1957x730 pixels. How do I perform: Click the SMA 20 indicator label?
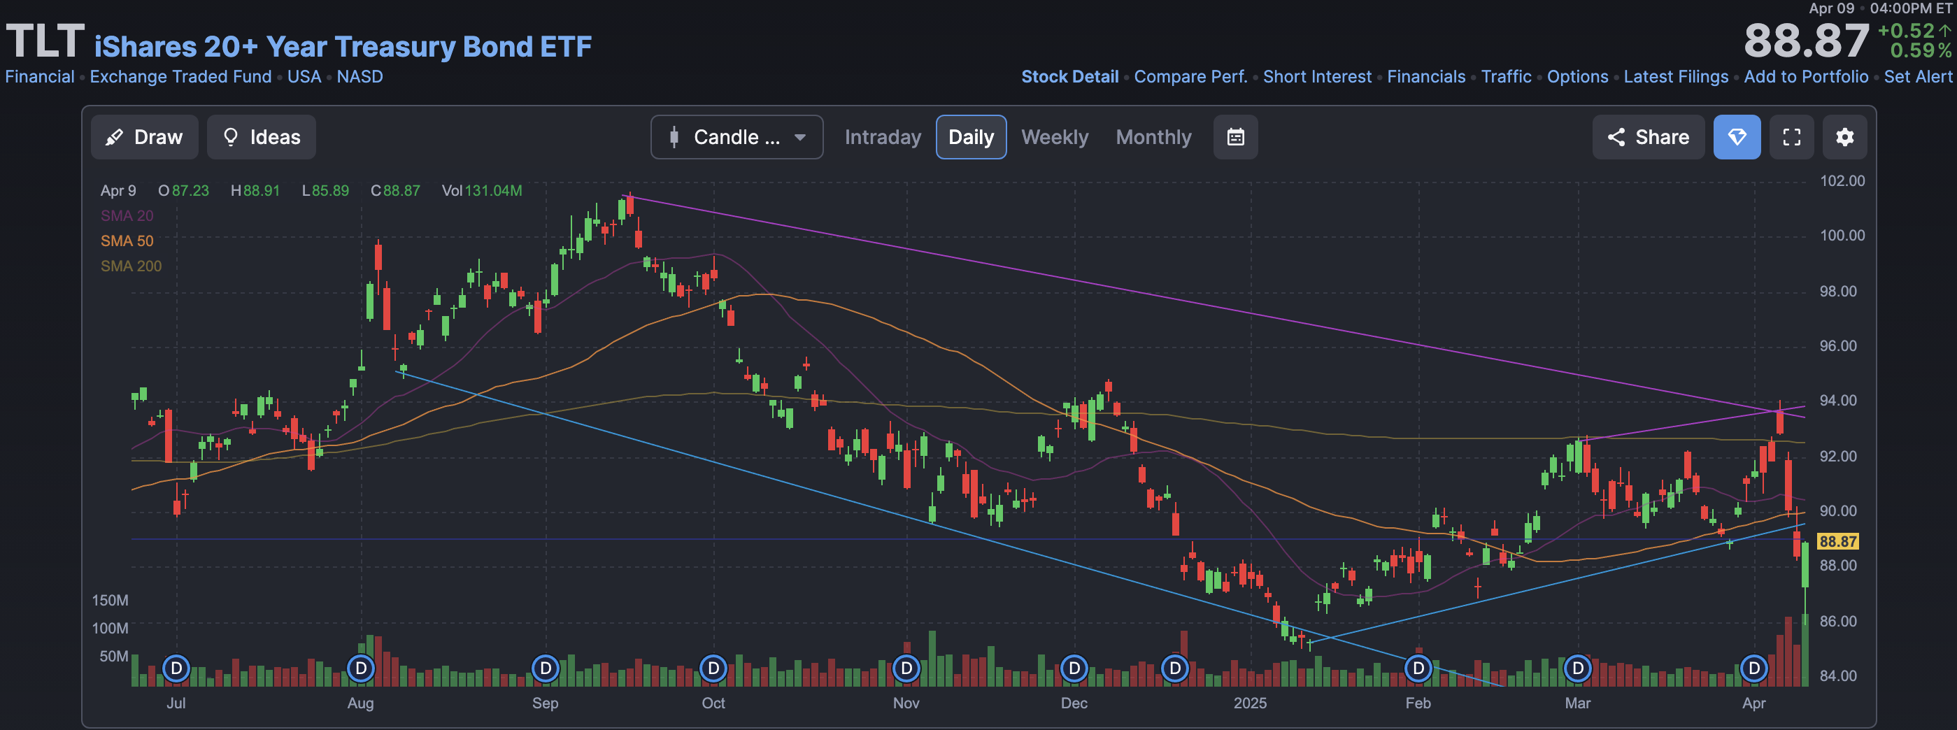click(x=127, y=216)
